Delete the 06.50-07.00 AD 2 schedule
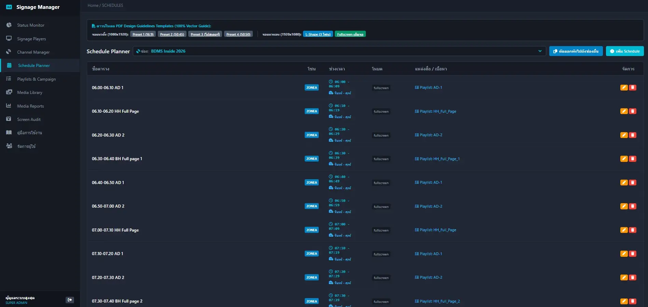The width and height of the screenshot is (648, 307). (633, 206)
